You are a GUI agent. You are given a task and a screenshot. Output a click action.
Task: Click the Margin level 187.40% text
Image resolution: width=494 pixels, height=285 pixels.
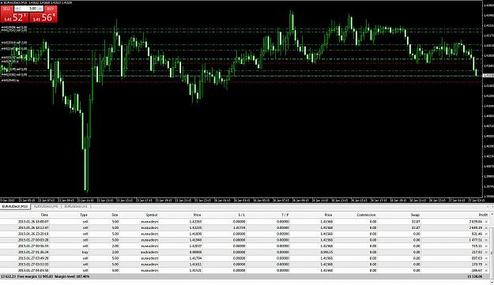click(x=72, y=276)
